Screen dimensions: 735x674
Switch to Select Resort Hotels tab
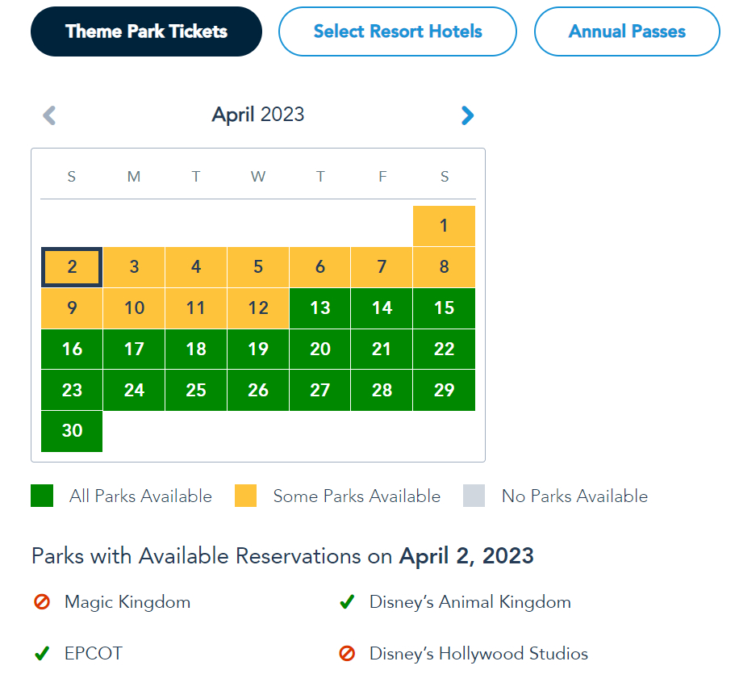point(397,31)
